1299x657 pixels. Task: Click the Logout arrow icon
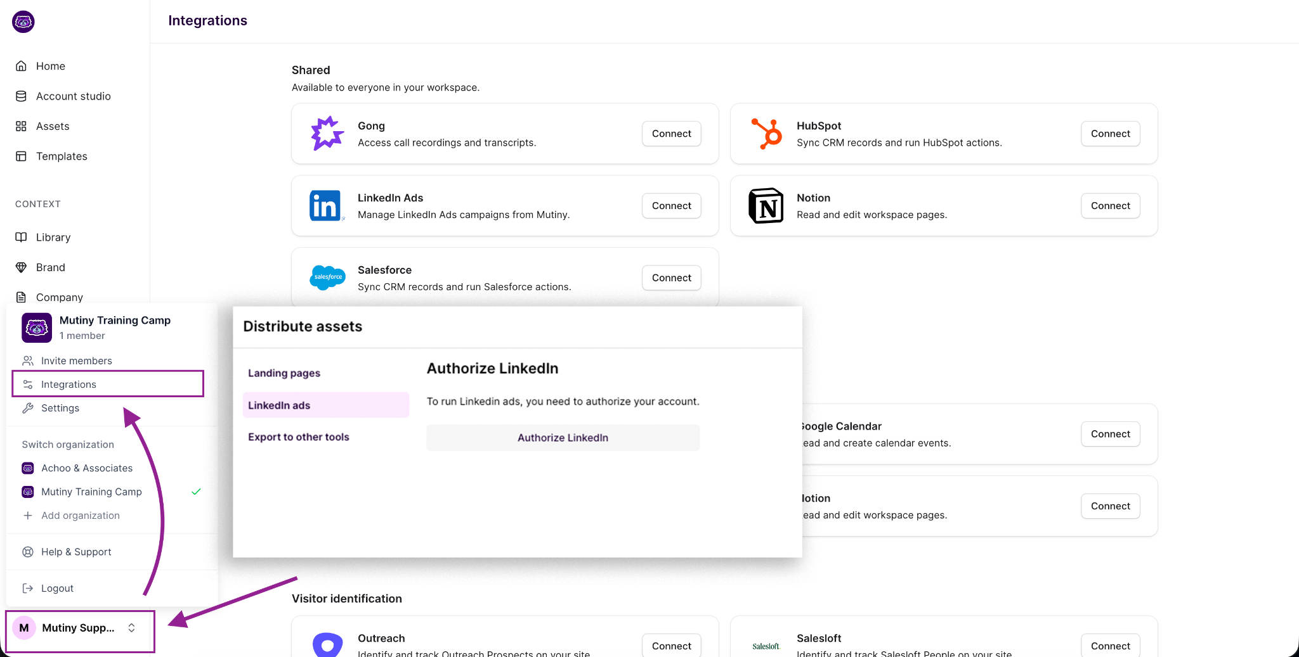[x=28, y=589]
